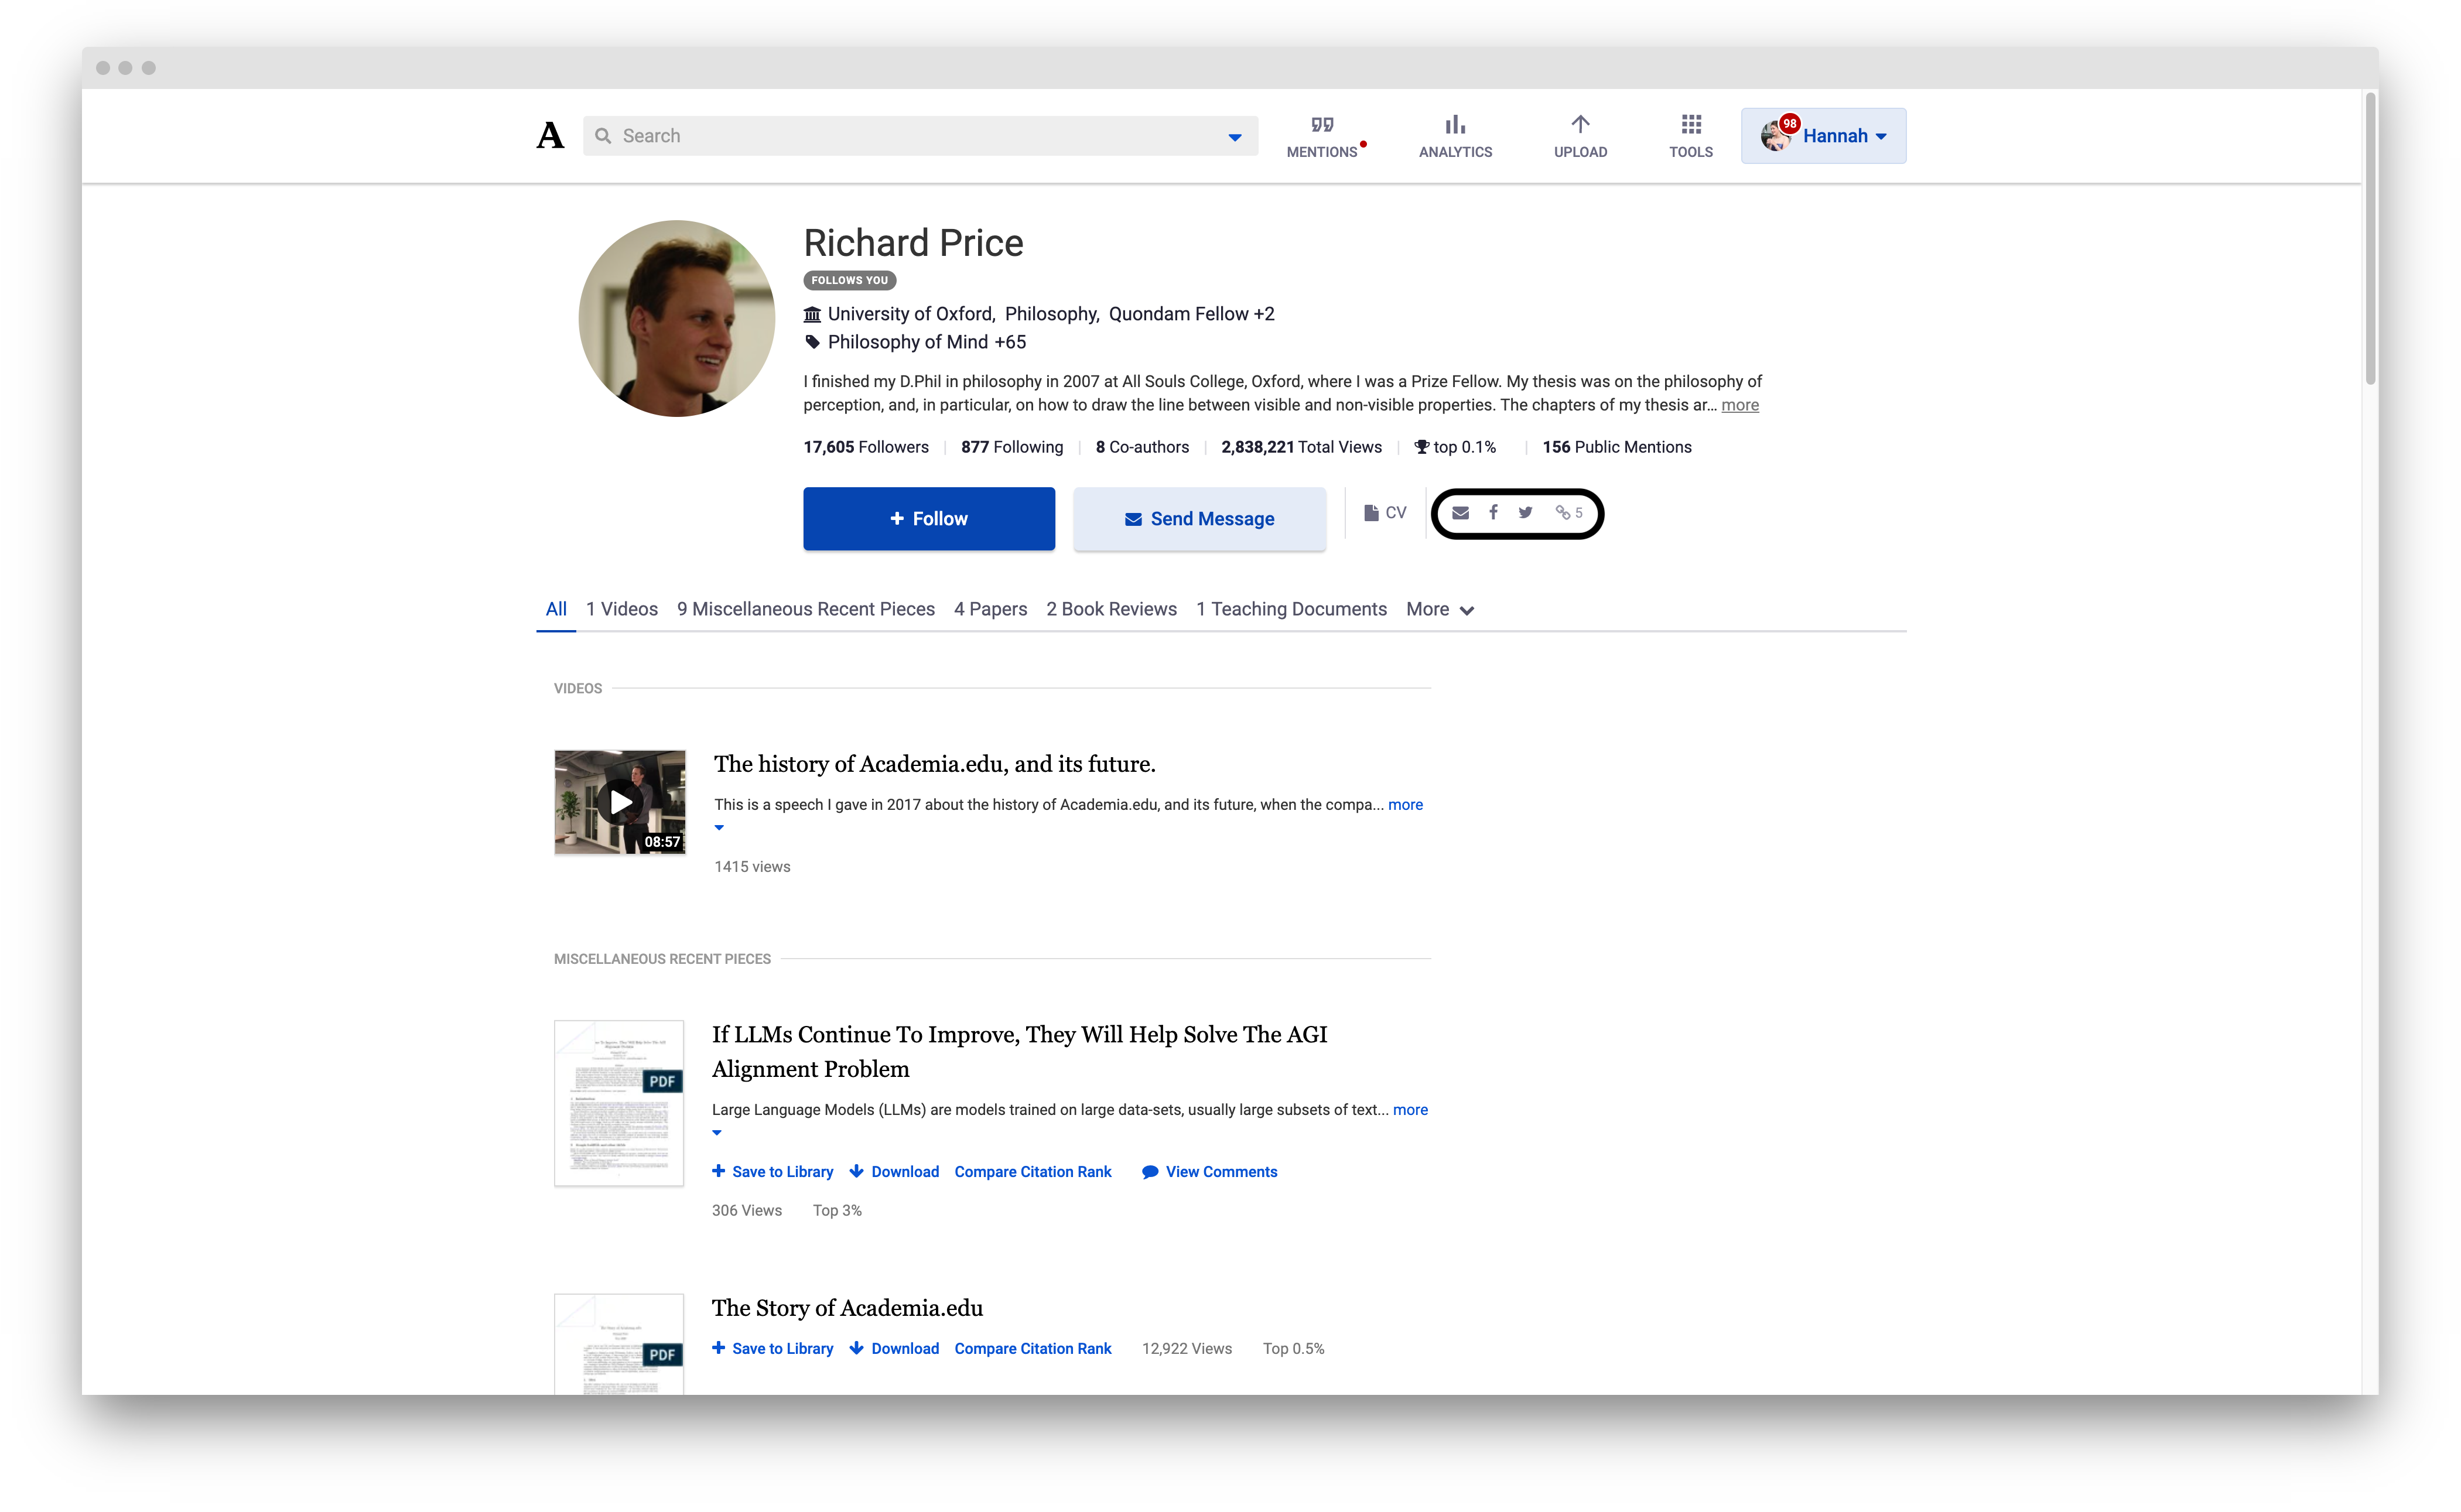Open 'The Story of Academia.edu' title
Screen dimensions: 2461x1512
(x=847, y=1308)
